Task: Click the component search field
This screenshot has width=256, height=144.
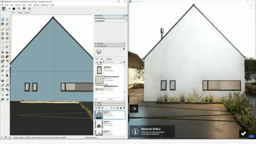Action: tap(112, 62)
